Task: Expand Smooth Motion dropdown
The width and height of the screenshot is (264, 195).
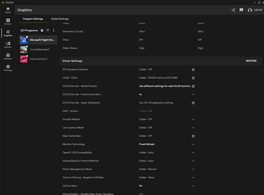Action: [x=193, y=119]
